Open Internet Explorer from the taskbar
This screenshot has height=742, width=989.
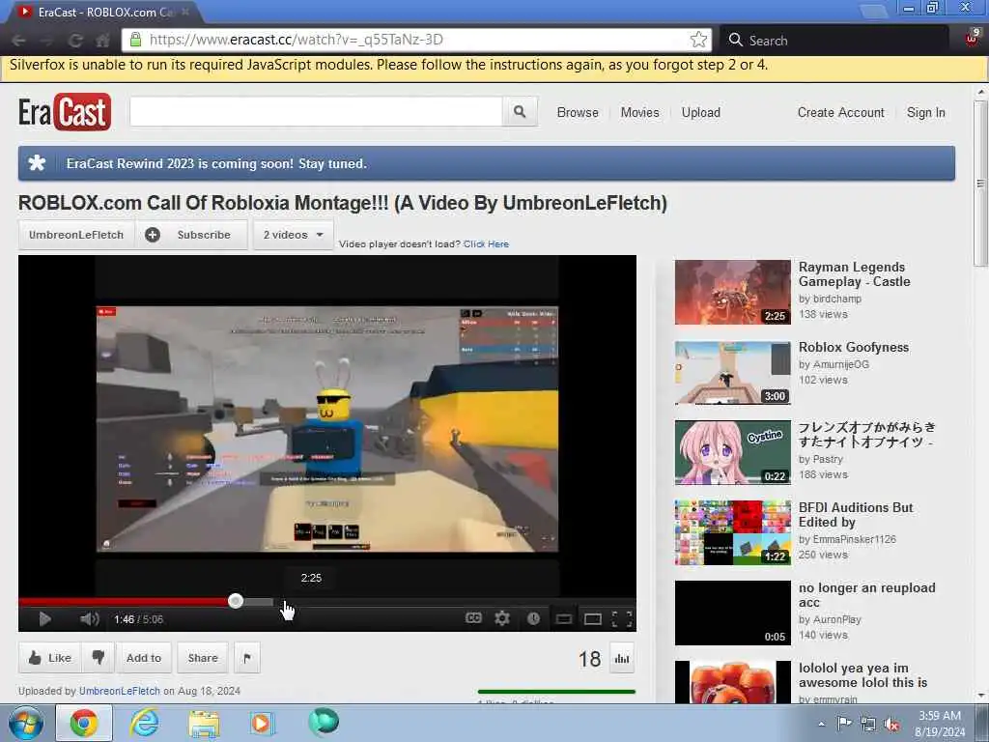pos(145,723)
